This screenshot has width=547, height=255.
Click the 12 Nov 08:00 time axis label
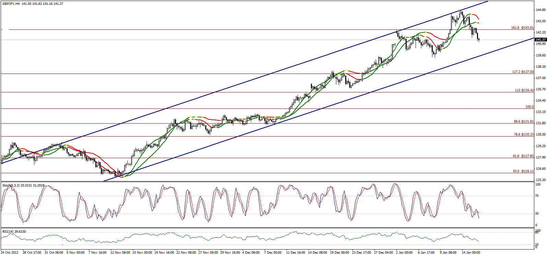[x=120, y=253]
